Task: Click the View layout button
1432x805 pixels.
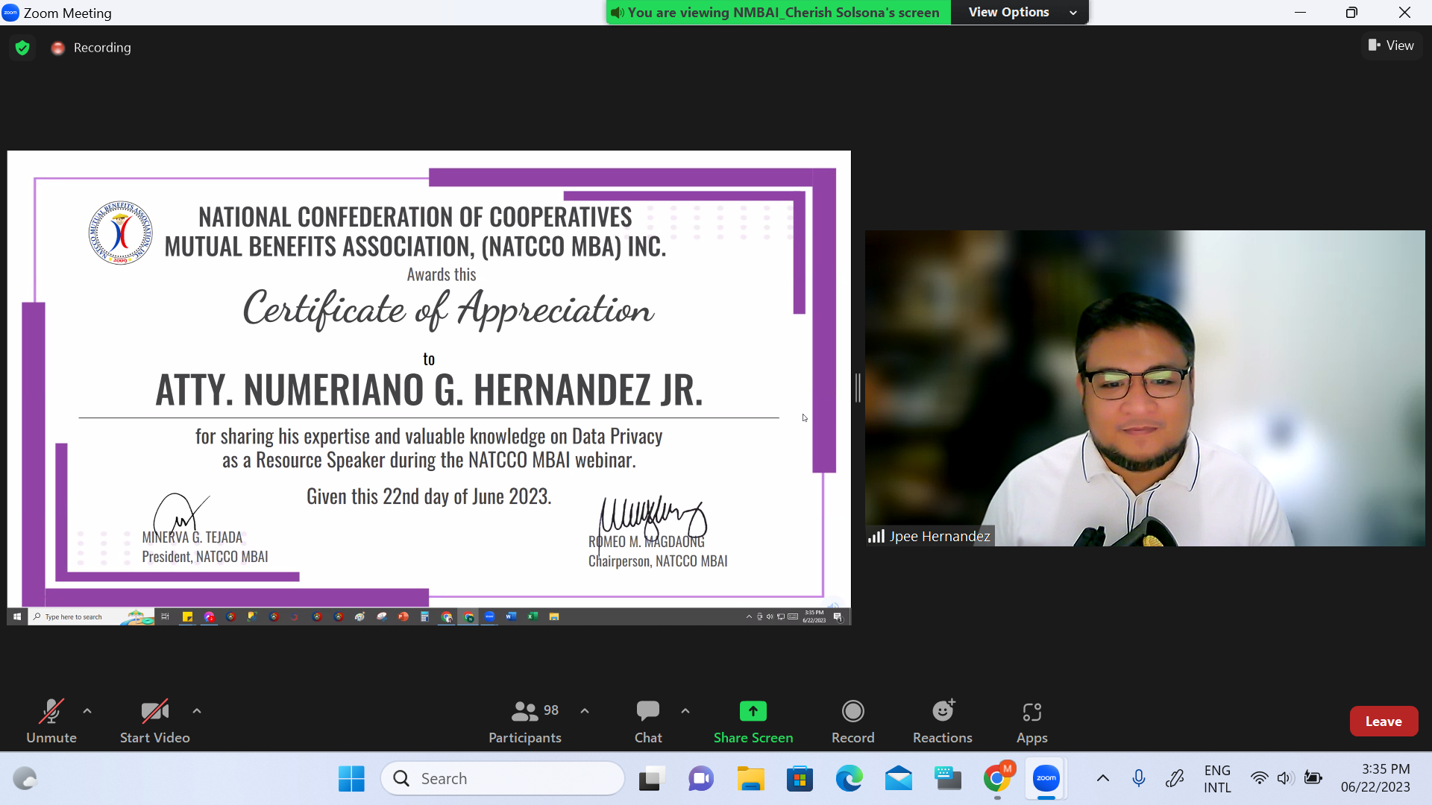Action: 1391,45
